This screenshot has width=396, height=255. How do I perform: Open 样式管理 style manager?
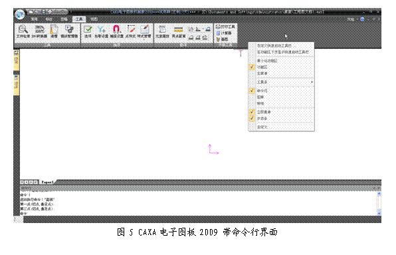pyautogui.click(x=144, y=31)
